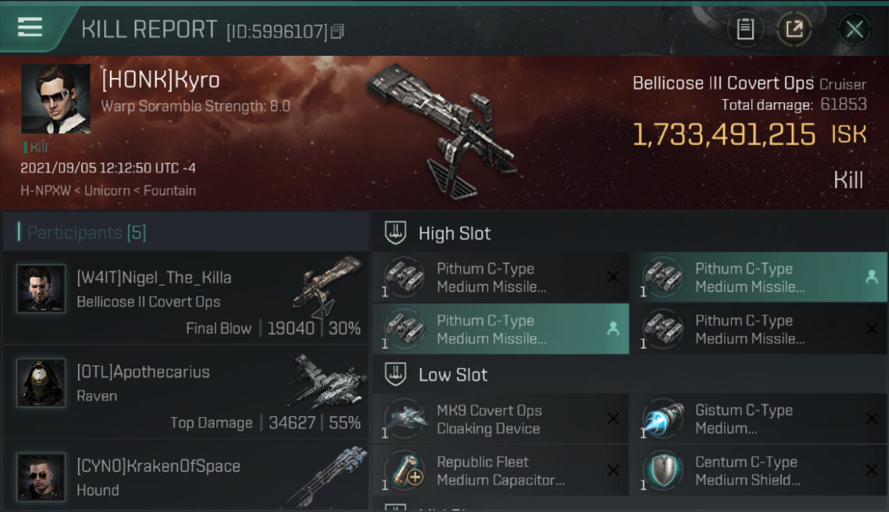Select KrakenOfSpace's Hound entry
The image size is (889, 512).
coord(186,475)
